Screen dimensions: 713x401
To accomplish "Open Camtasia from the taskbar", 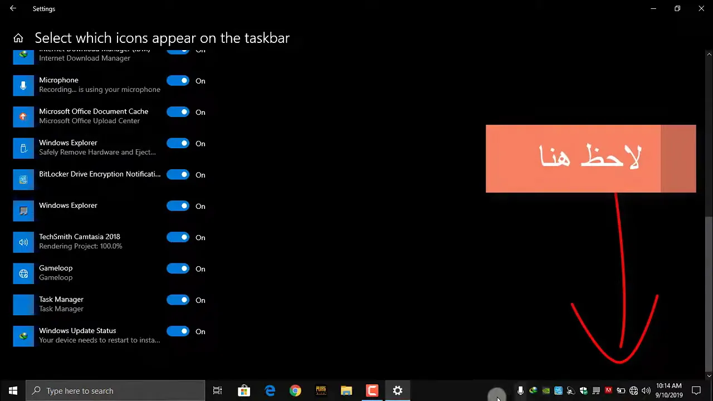I will (x=372, y=391).
